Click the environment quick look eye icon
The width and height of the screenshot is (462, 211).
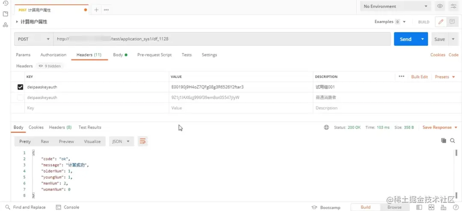pyautogui.click(x=440, y=6)
